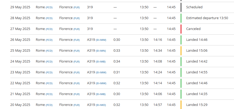Click the Estimated departure 13:50 status text
This screenshot has width=234, height=109.
tap(207, 18)
